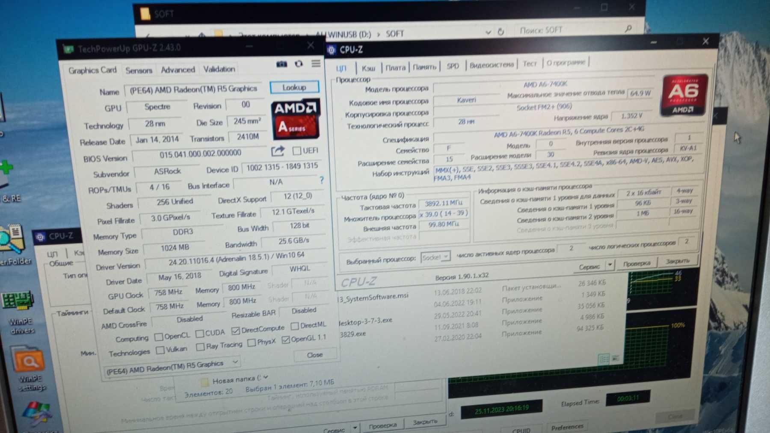
Task: Click the CPUID button at bottom
Action: click(521, 429)
